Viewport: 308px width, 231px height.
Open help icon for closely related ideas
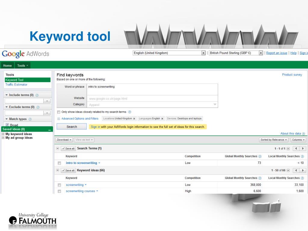[x=130, y=112]
